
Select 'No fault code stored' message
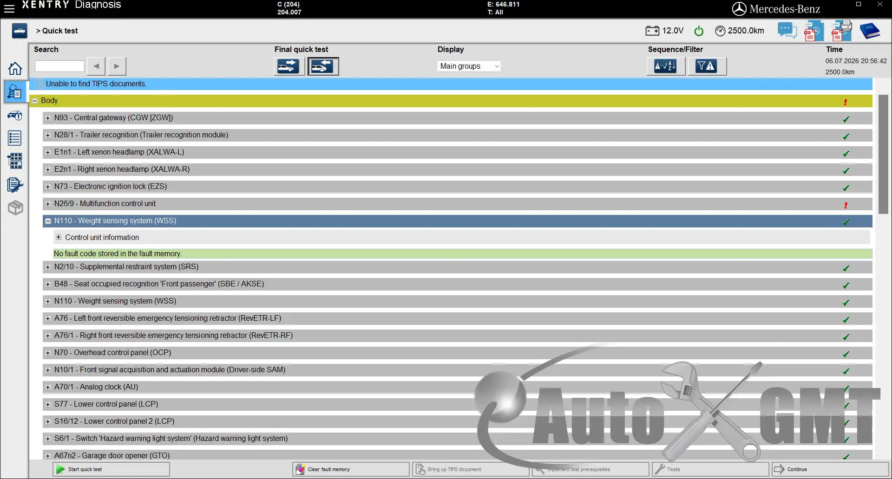pos(462,253)
